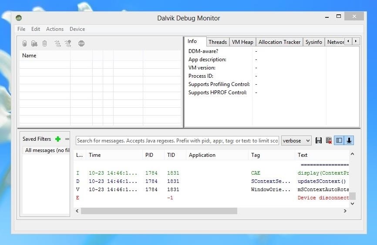The image size is (377, 245).
Task: Click the Dalvik Debug Monitor app icon
Action: tap(19, 18)
